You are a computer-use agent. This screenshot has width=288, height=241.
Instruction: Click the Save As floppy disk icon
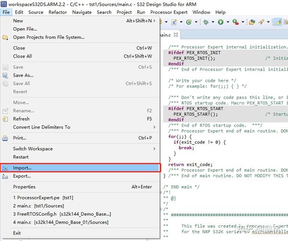pyautogui.click(x=5, y=75)
